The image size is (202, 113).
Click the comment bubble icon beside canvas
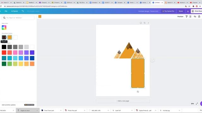click(x=152, y=60)
